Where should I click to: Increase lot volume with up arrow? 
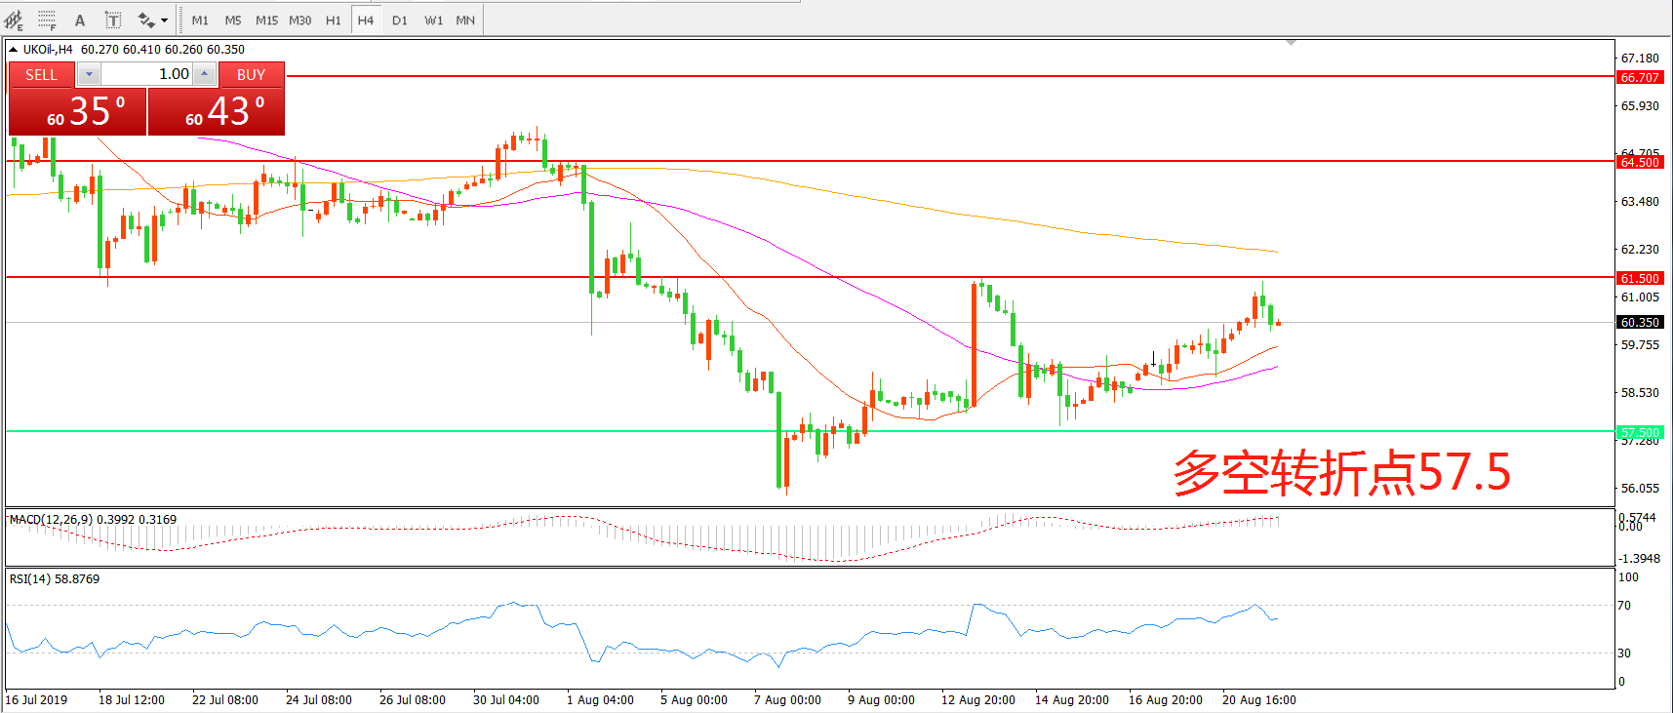click(x=204, y=74)
